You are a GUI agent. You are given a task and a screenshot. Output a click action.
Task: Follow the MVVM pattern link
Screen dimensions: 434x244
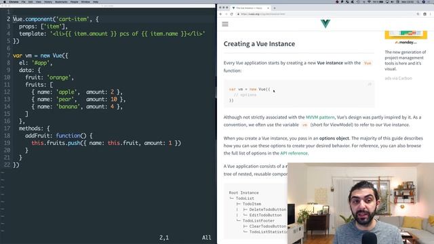[320, 117]
